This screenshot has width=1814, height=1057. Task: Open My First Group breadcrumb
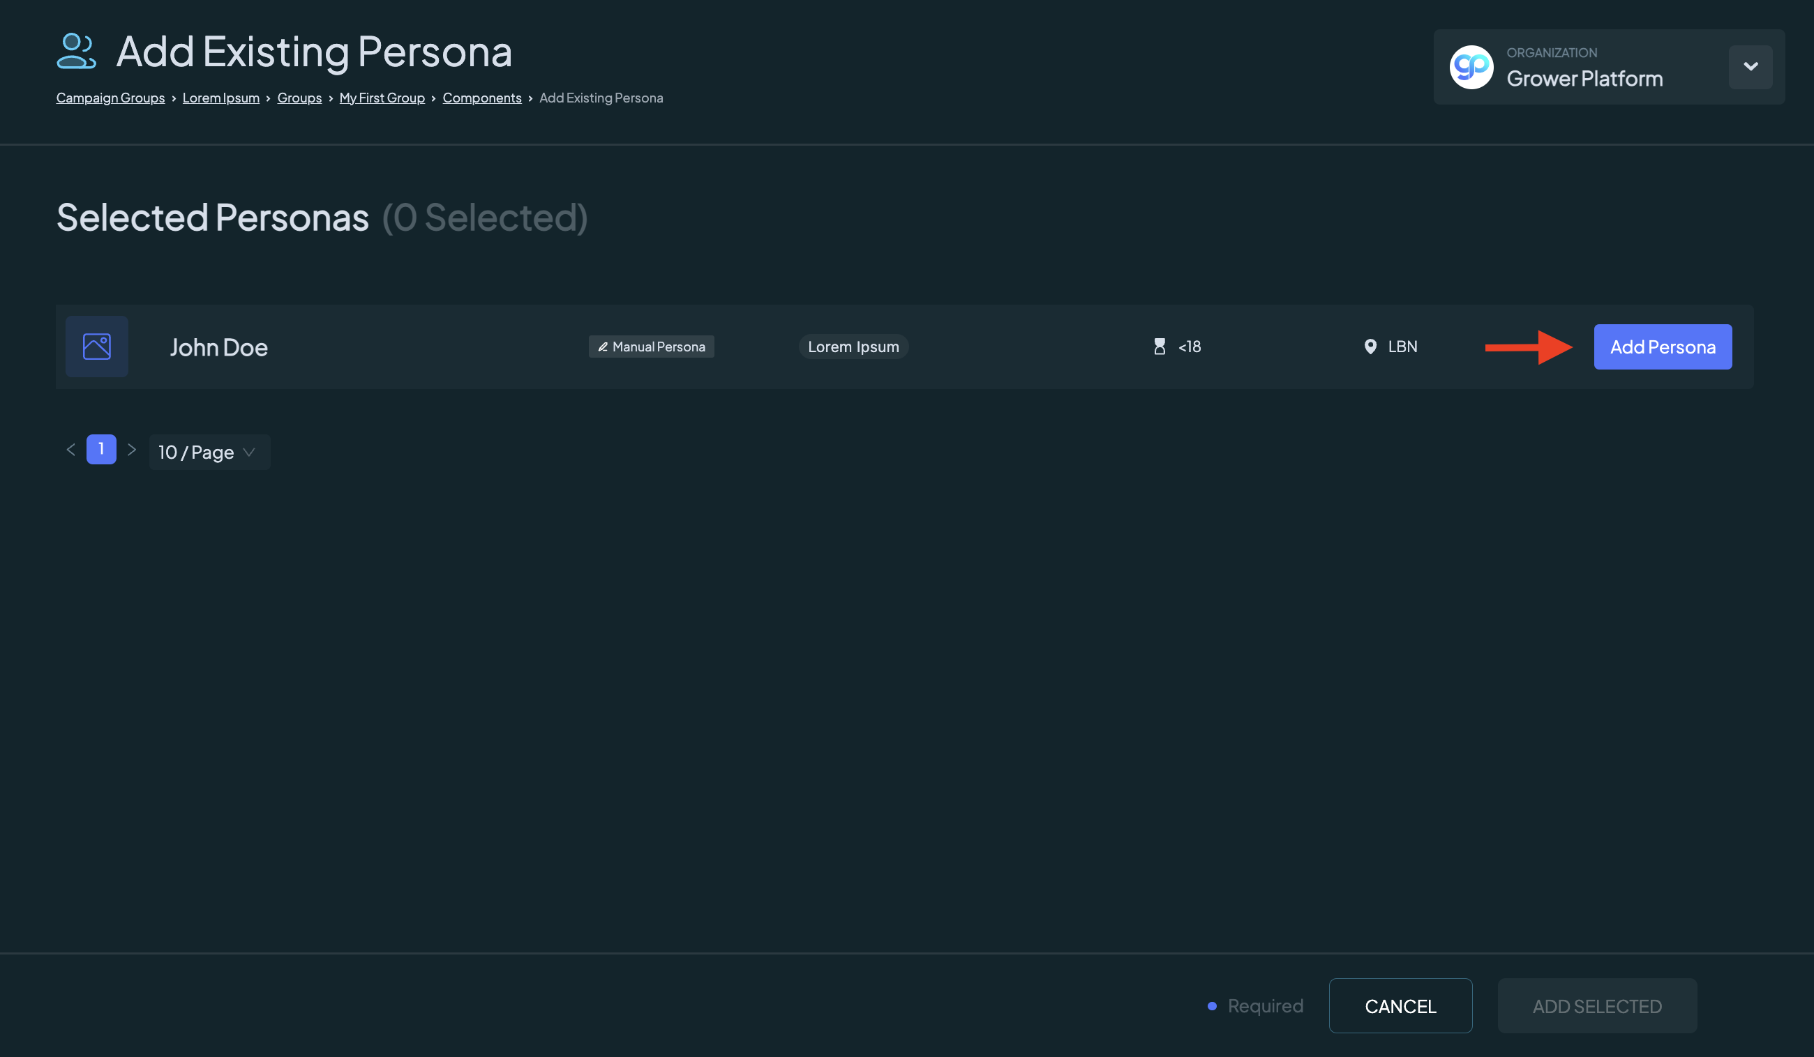pos(382,98)
